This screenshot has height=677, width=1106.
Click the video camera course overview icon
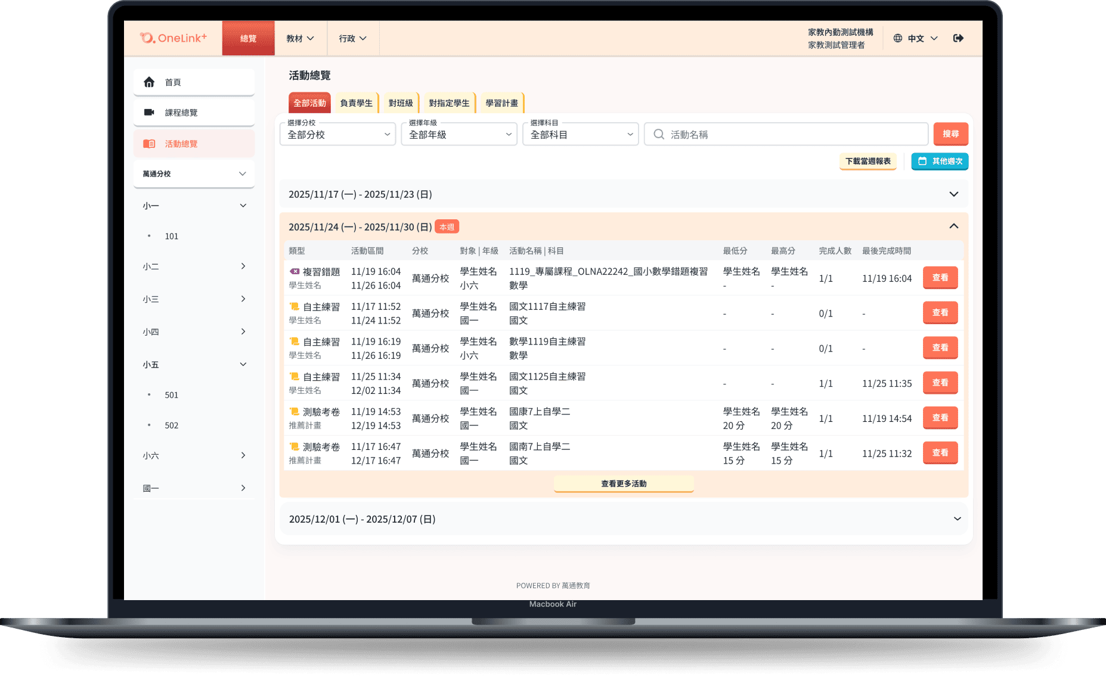tap(149, 113)
